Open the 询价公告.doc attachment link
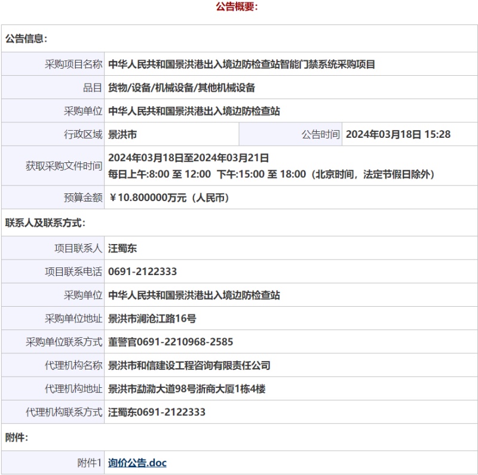 [x=137, y=462]
